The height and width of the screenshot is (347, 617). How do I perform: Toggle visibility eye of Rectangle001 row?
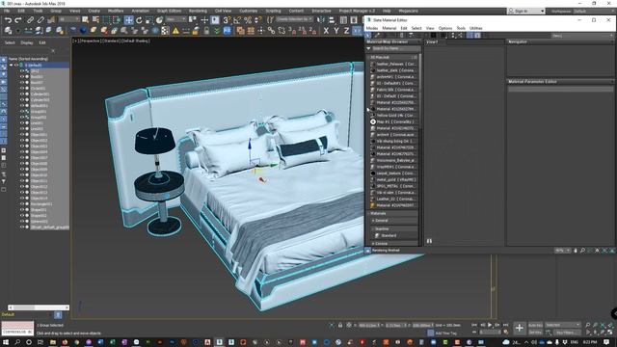22,203
